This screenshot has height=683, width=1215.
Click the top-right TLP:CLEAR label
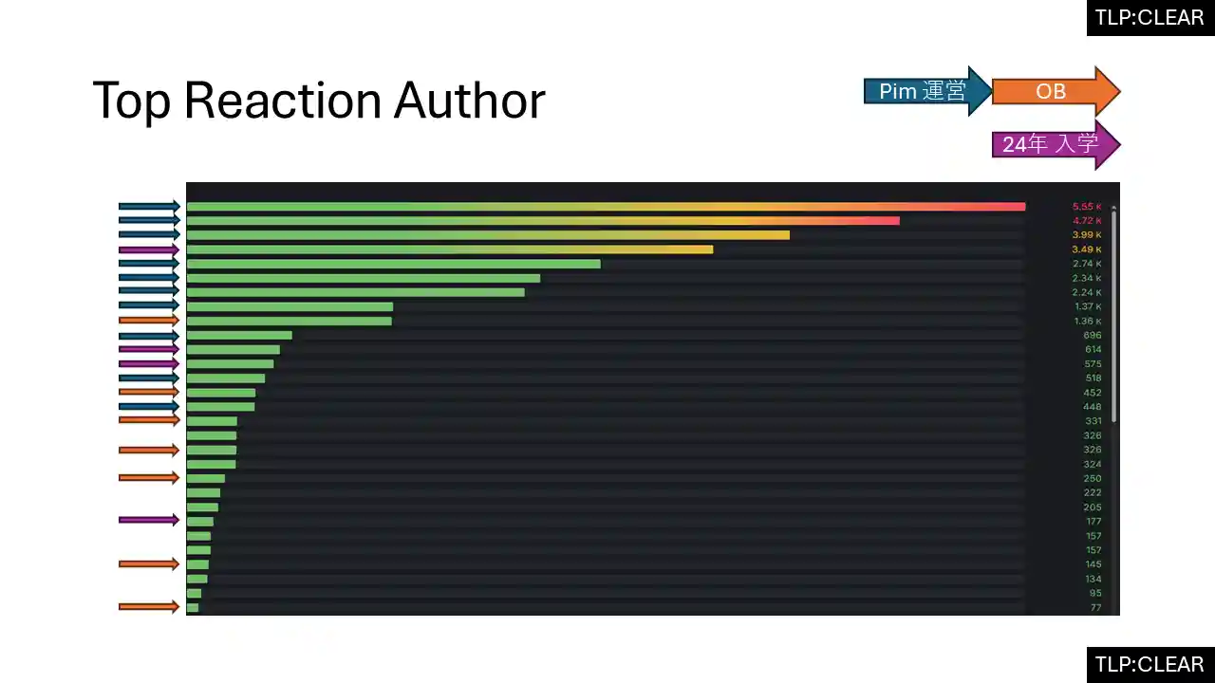1150,18
